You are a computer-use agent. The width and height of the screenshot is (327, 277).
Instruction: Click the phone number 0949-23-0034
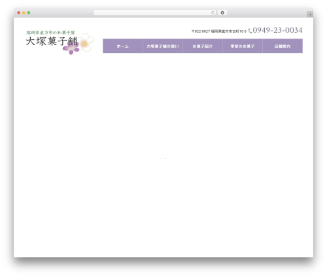[x=277, y=30]
